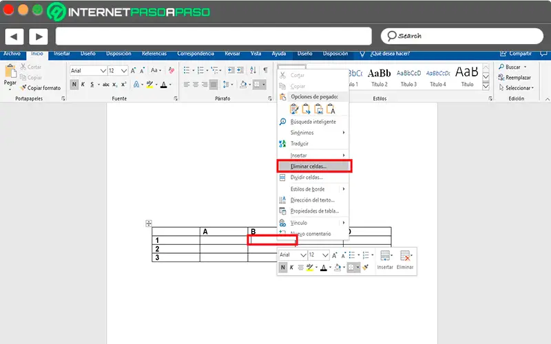Choose merge formatting paste option in context menu
This screenshot has height=344, width=551.
[x=306, y=109]
